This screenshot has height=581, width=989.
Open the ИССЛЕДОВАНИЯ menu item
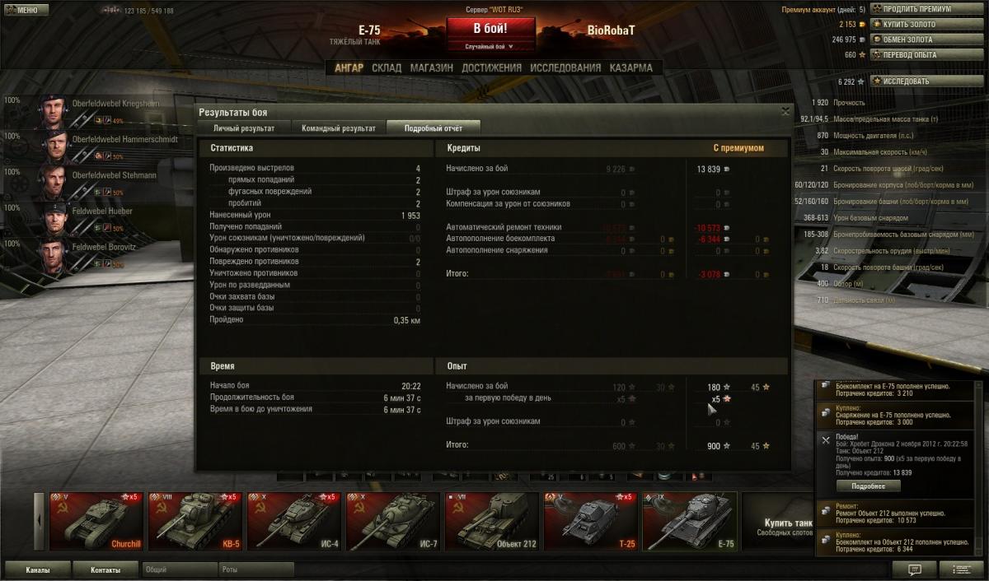click(565, 68)
